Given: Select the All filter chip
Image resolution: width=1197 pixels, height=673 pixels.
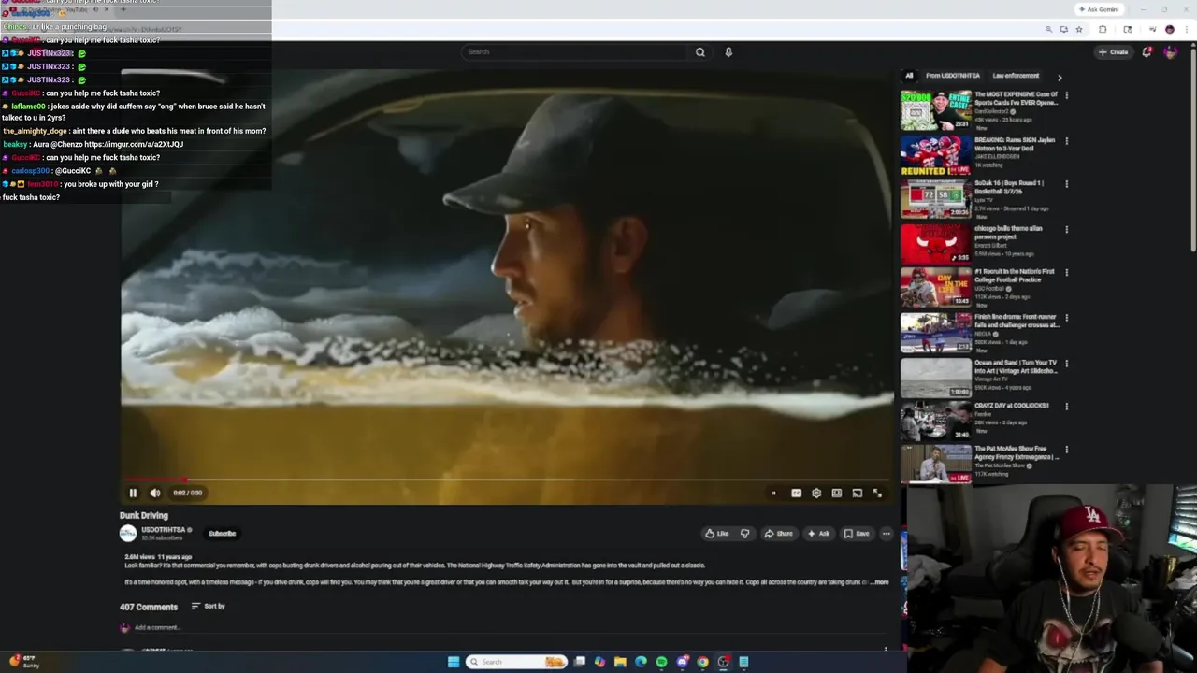Looking at the screenshot, I should click(x=909, y=76).
